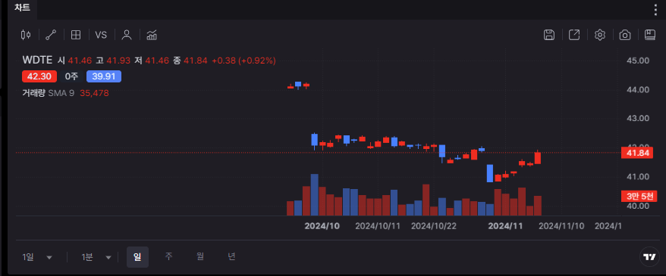Open the chart layout grid icon
Viewport: 666px width, 276px height.
pos(76,35)
